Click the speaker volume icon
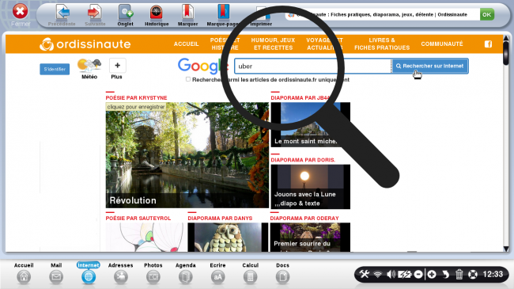Image resolution: width=514 pixels, height=289 pixels. [391, 274]
